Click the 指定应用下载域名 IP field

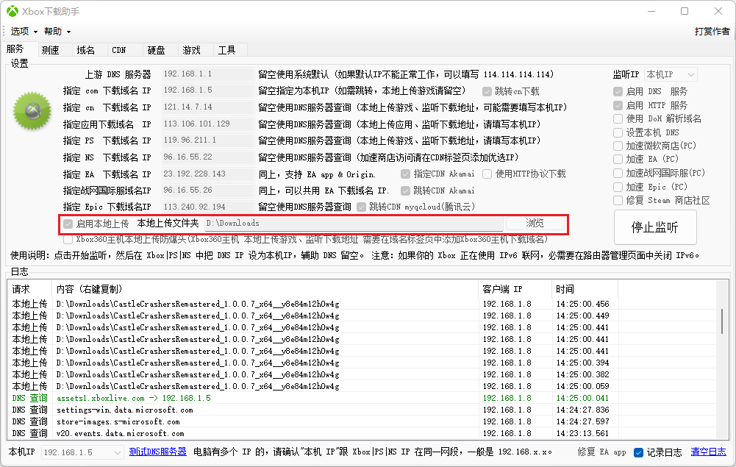tap(208, 124)
